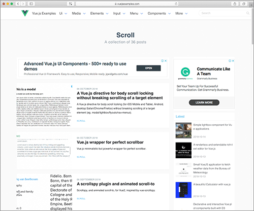Click the LEARN MORE button
Image resolution: width=254 pixels, height=211 pixels.
coord(204,102)
